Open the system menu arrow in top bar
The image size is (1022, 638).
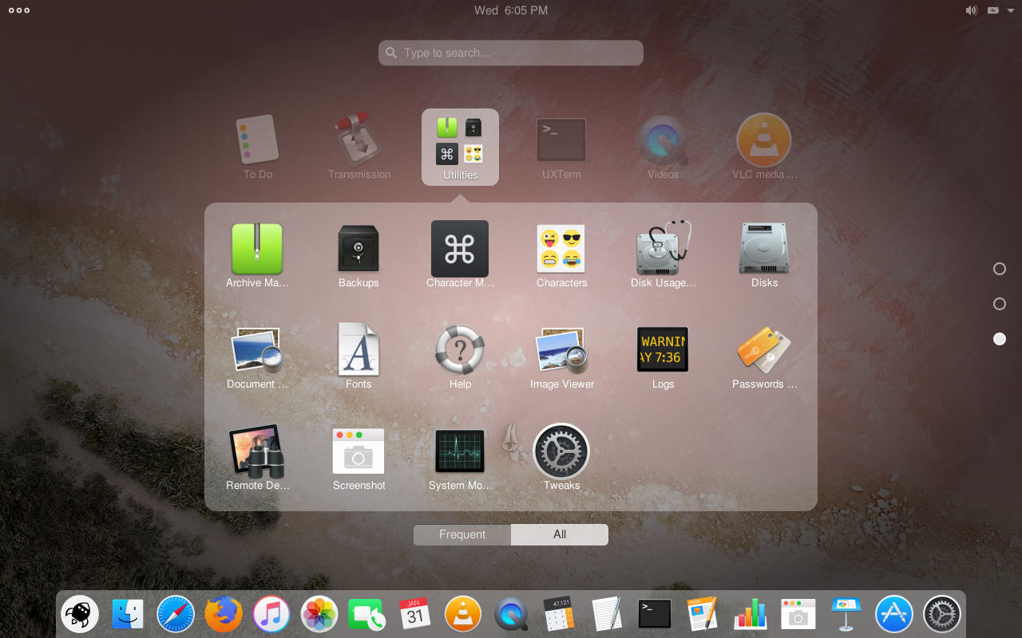(1010, 10)
